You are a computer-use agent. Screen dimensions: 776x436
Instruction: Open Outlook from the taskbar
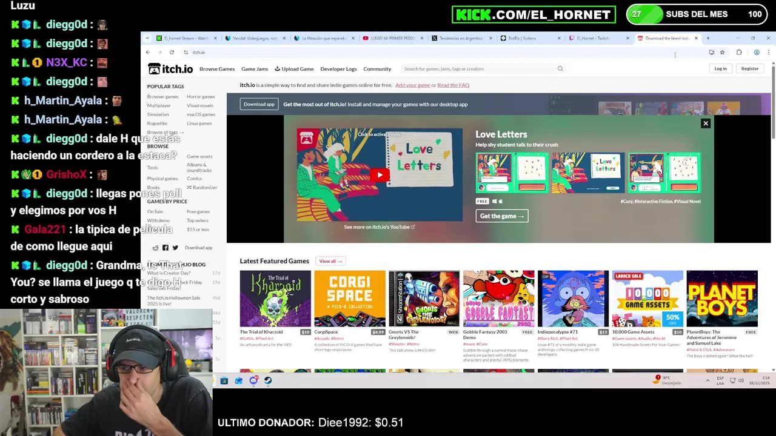click(x=239, y=381)
